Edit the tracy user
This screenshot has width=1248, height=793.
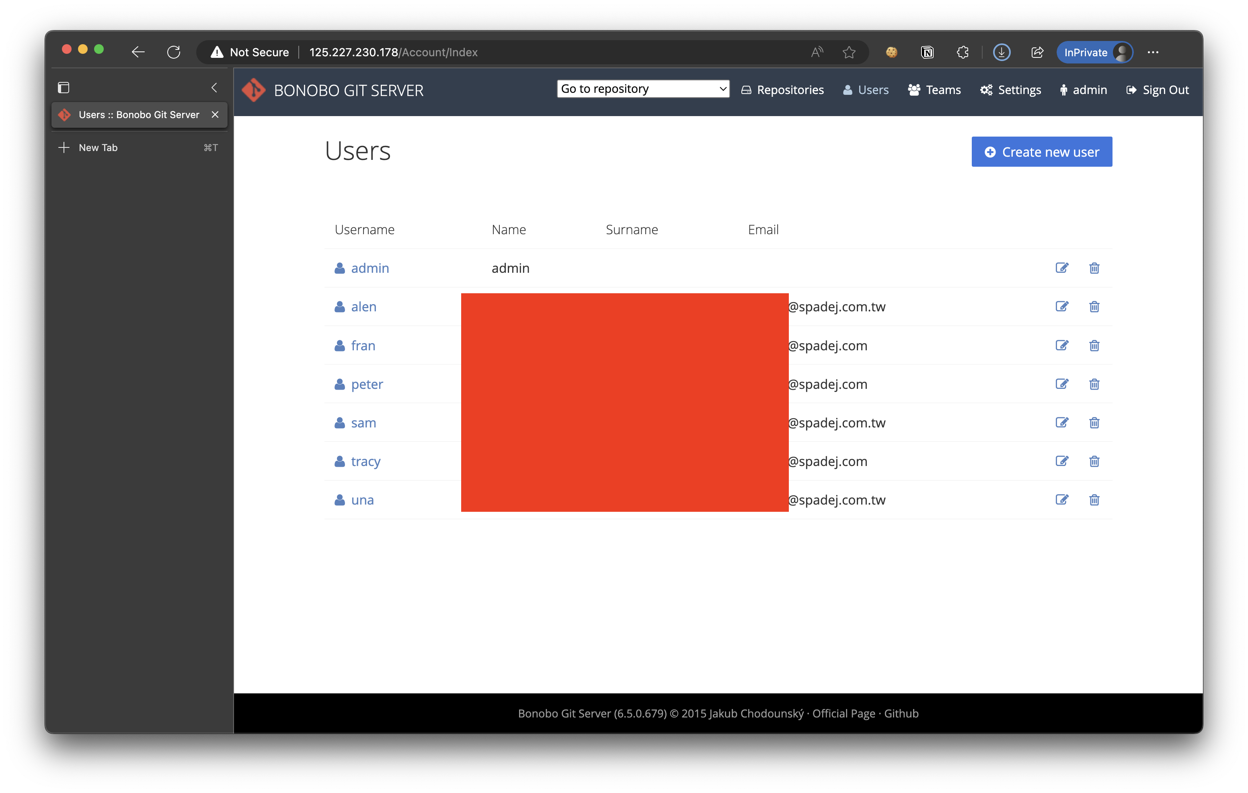click(1061, 461)
